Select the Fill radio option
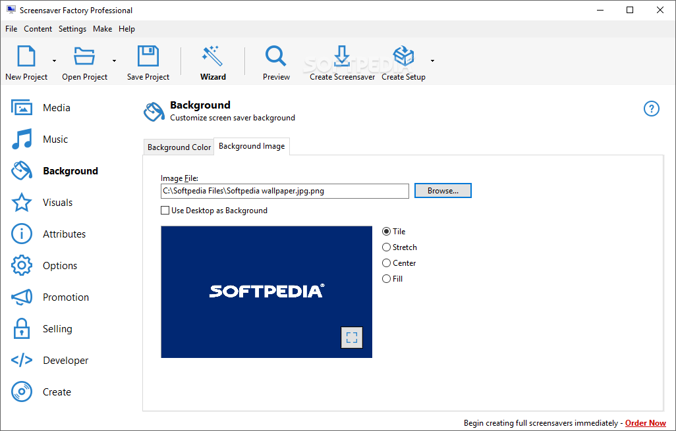 point(386,278)
